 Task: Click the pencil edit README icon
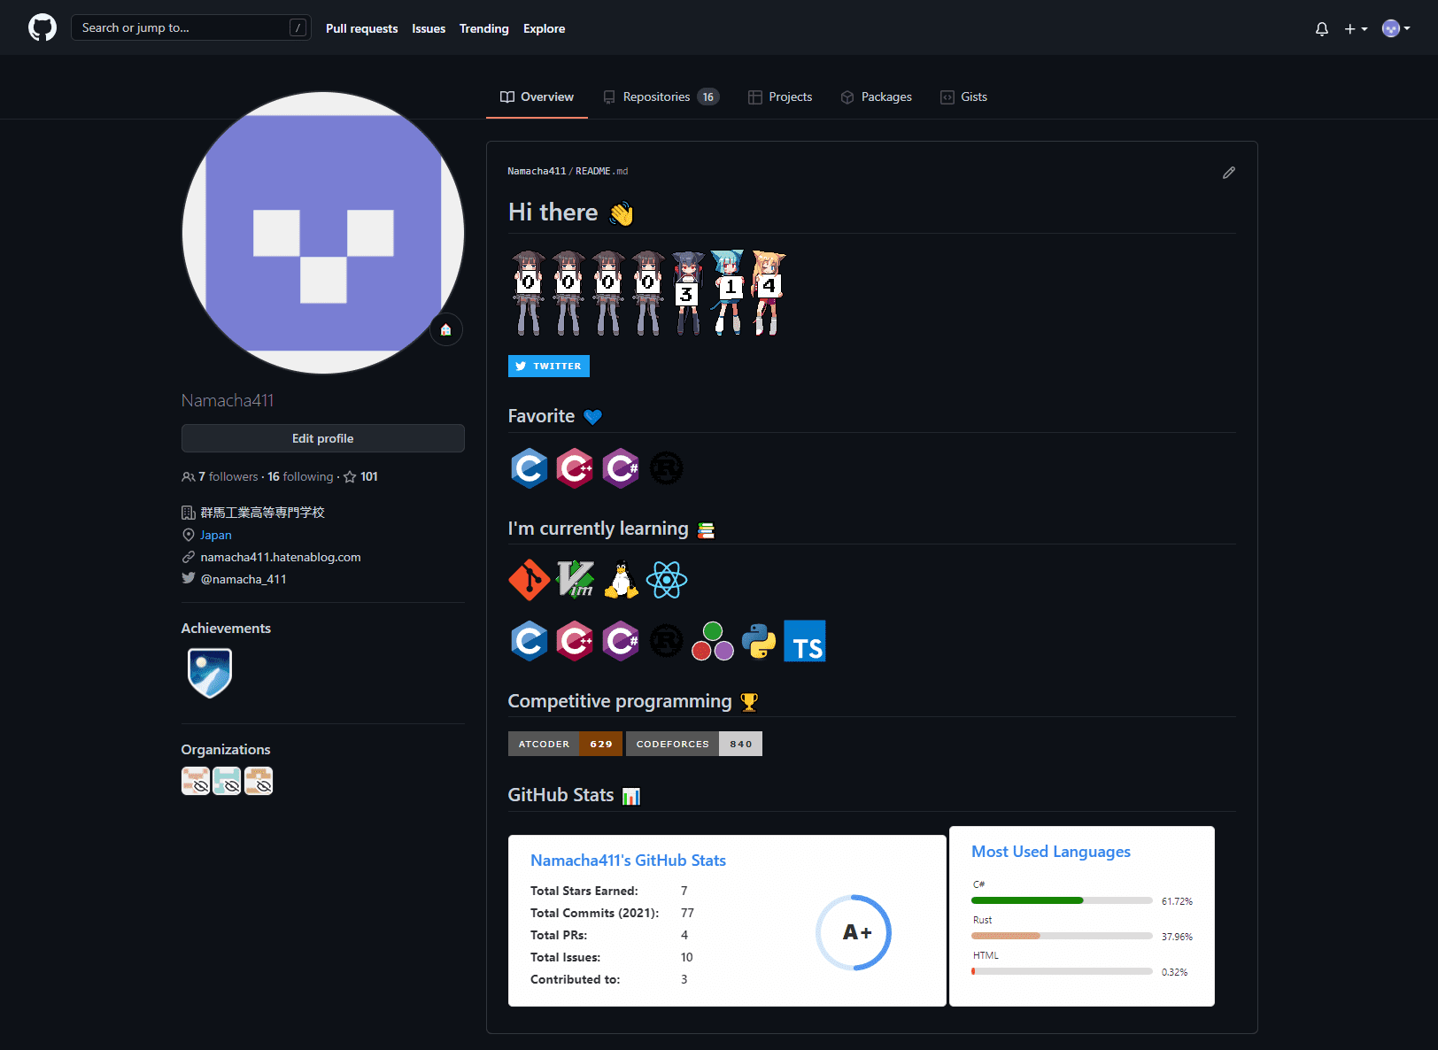coord(1229,173)
